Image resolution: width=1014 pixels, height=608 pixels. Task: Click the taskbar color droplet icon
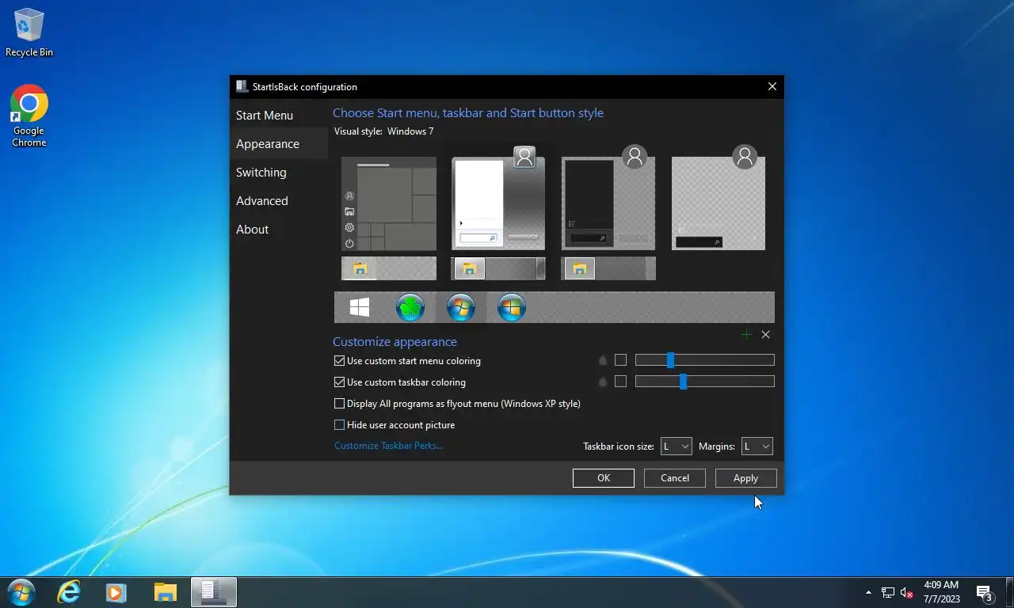tap(603, 382)
